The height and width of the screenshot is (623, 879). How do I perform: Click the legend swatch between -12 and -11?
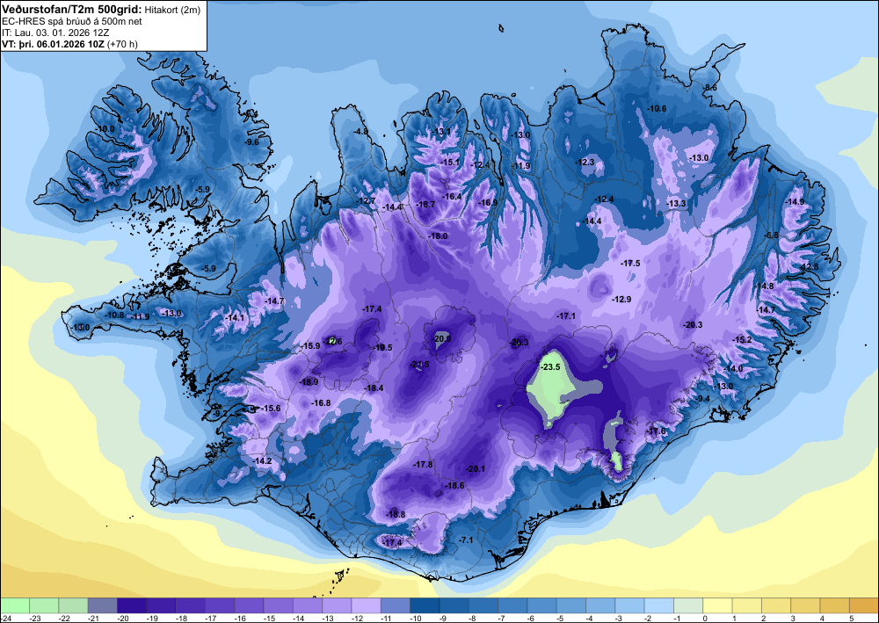point(366,605)
